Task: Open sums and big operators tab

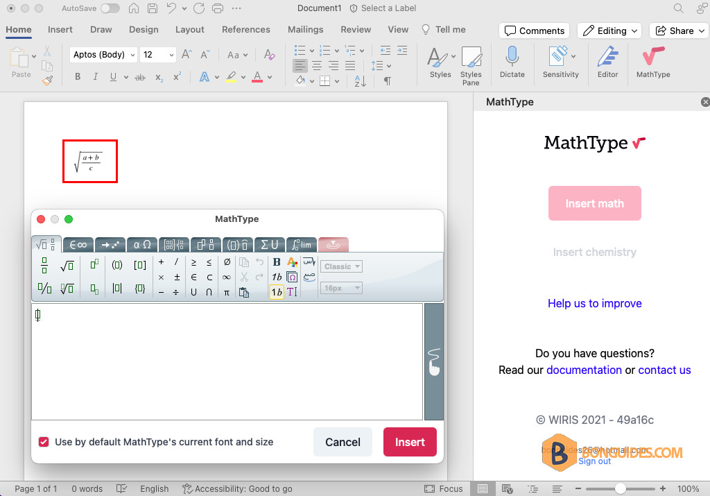Action: coord(270,245)
